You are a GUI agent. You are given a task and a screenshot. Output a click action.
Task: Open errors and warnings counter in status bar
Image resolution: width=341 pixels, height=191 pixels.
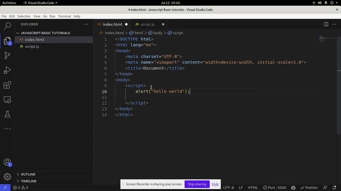click(21, 187)
